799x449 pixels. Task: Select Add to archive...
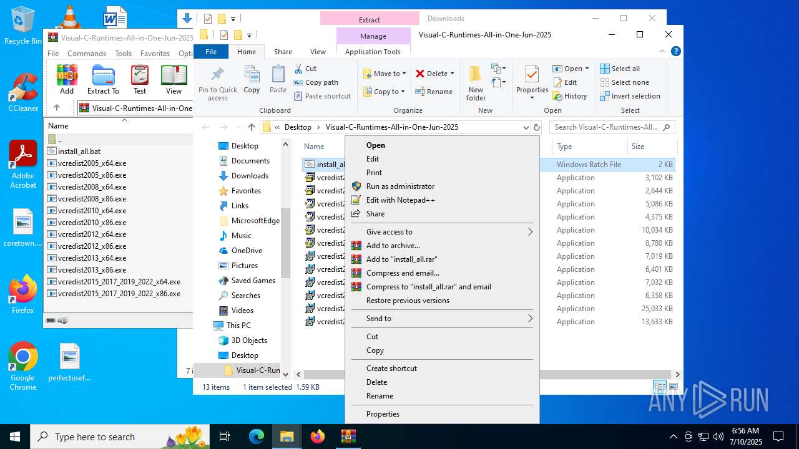click(x=442, y=246)
